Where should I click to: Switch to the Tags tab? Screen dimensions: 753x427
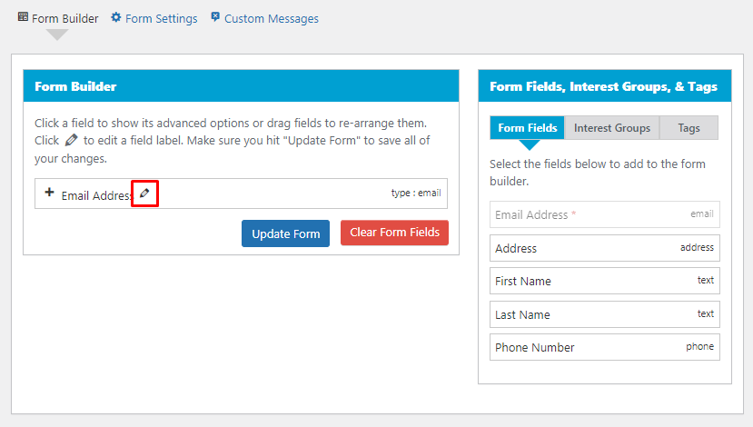tap(689, 128)
